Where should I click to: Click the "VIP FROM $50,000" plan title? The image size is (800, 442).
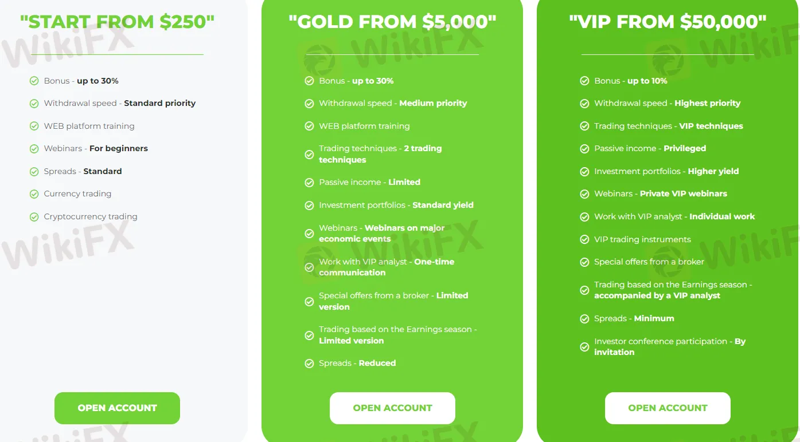668,22
